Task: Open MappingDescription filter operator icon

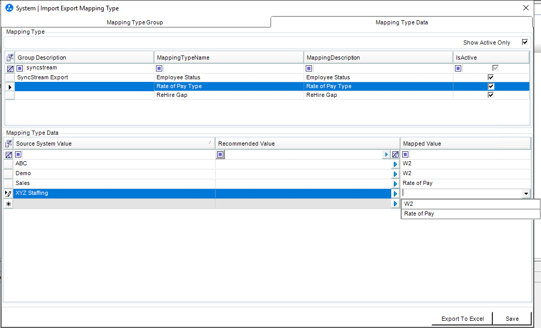Action: (x=309, y=68)
